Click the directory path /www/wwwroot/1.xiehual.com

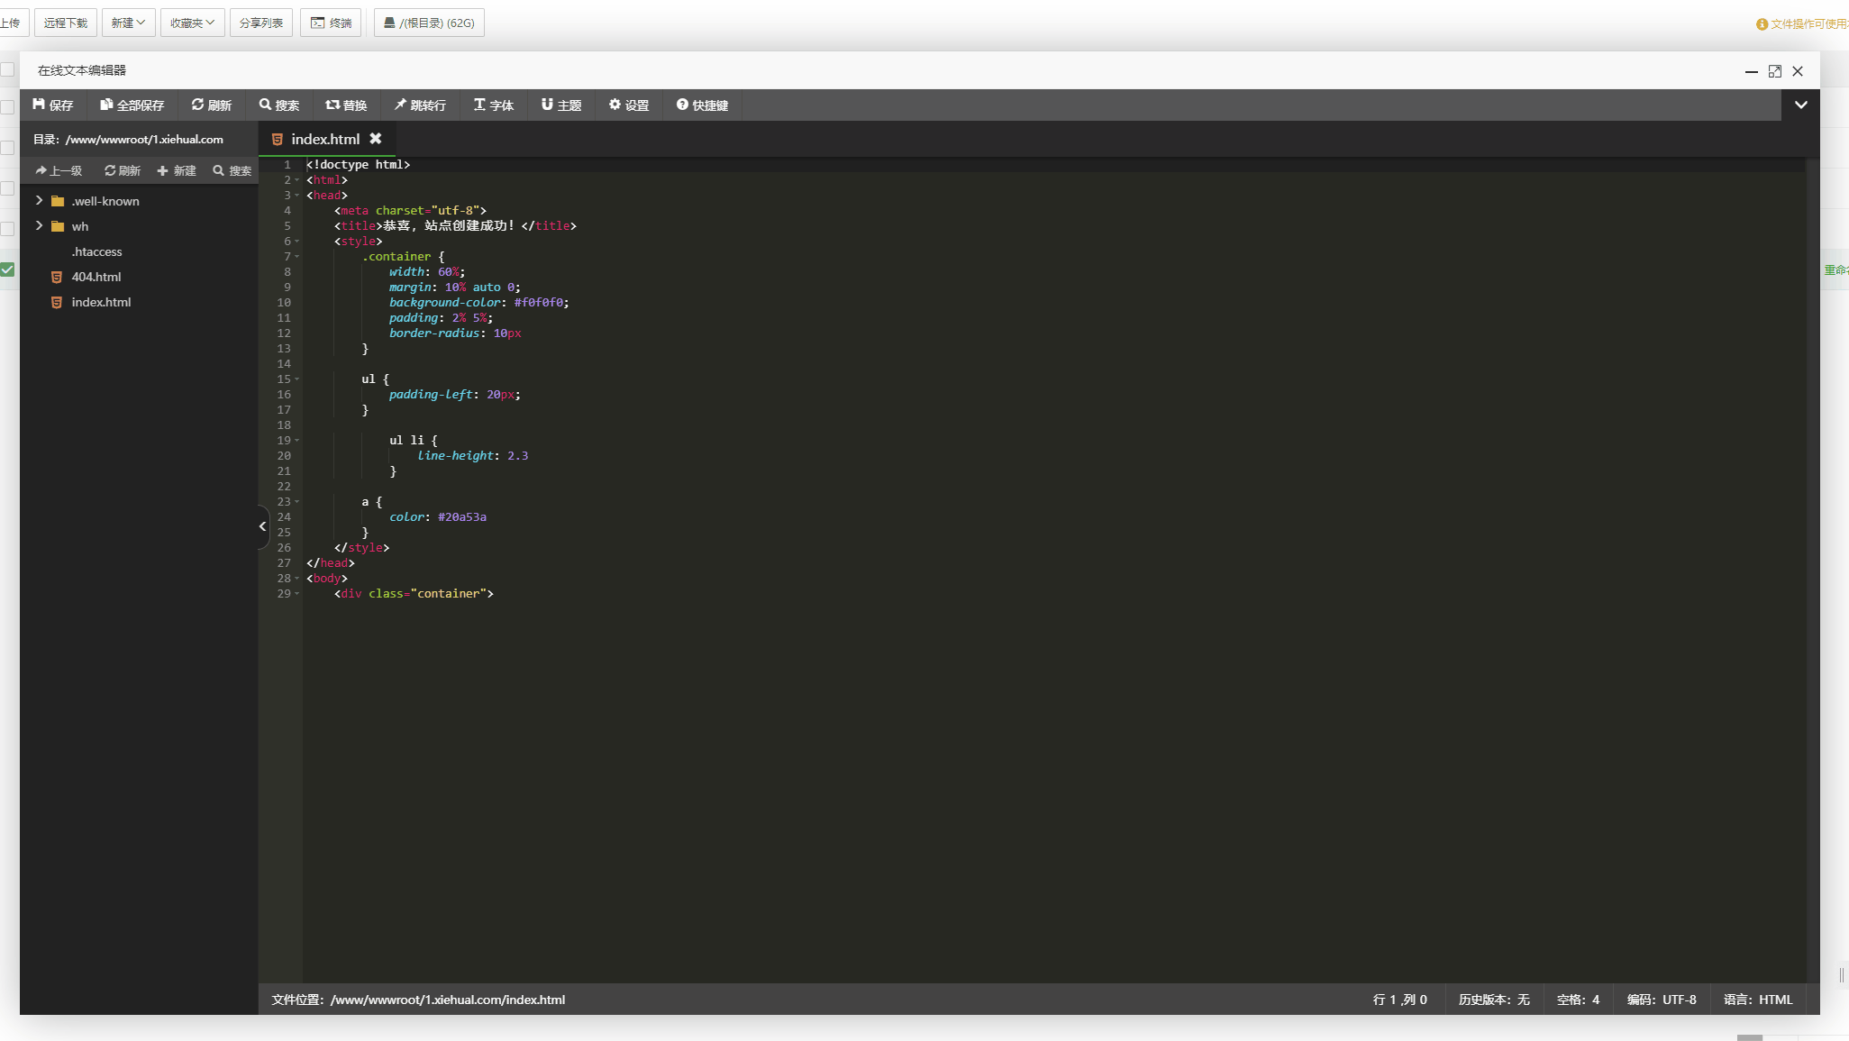[144, 140]
